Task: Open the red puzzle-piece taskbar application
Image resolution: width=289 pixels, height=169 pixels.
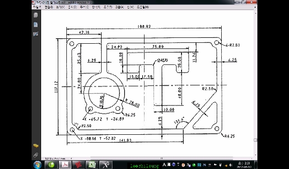Action: [x=78, y=165]
